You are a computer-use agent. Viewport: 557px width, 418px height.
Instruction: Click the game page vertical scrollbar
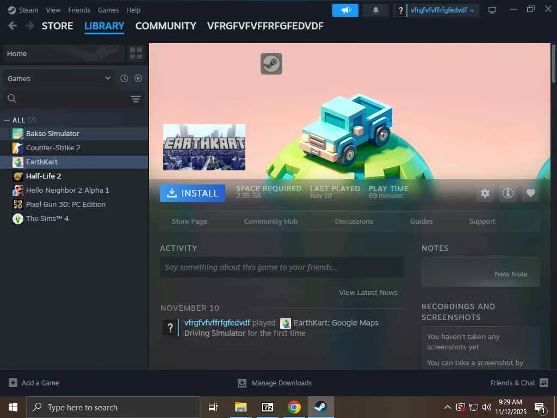pos(553,64)
